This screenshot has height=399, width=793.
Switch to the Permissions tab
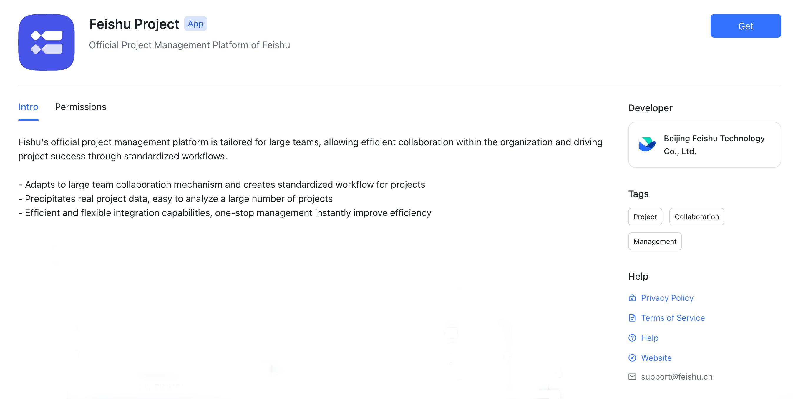coord(80,107)
